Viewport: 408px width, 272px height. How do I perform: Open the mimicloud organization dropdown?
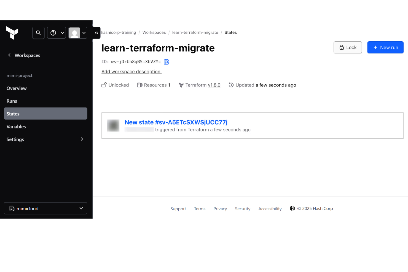point(81,208)
